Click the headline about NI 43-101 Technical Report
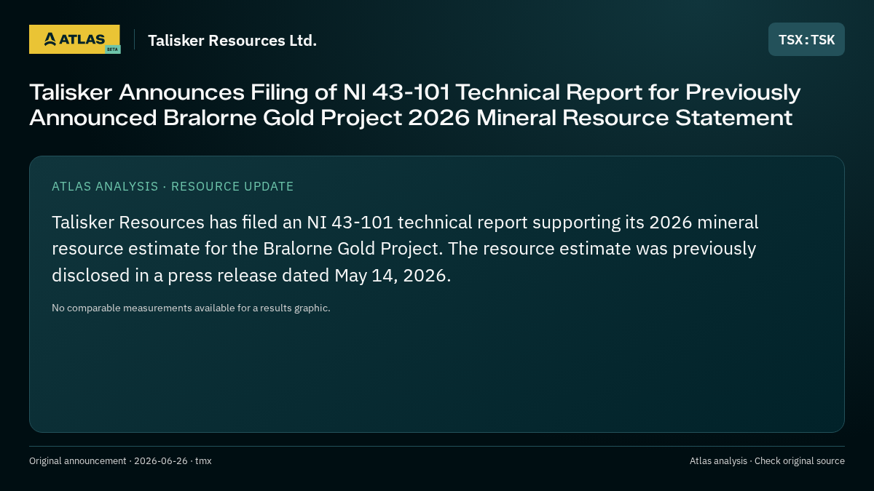 (415, 105)
